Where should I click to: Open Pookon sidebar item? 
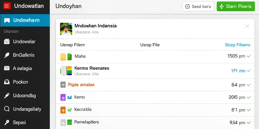coord(25,82)
